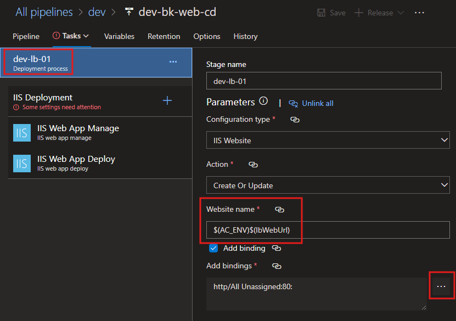The height and width of the screenshot is (321, 456).
Task: Select dev-lb-01 Deployment process stage
Action: (96, 63)
